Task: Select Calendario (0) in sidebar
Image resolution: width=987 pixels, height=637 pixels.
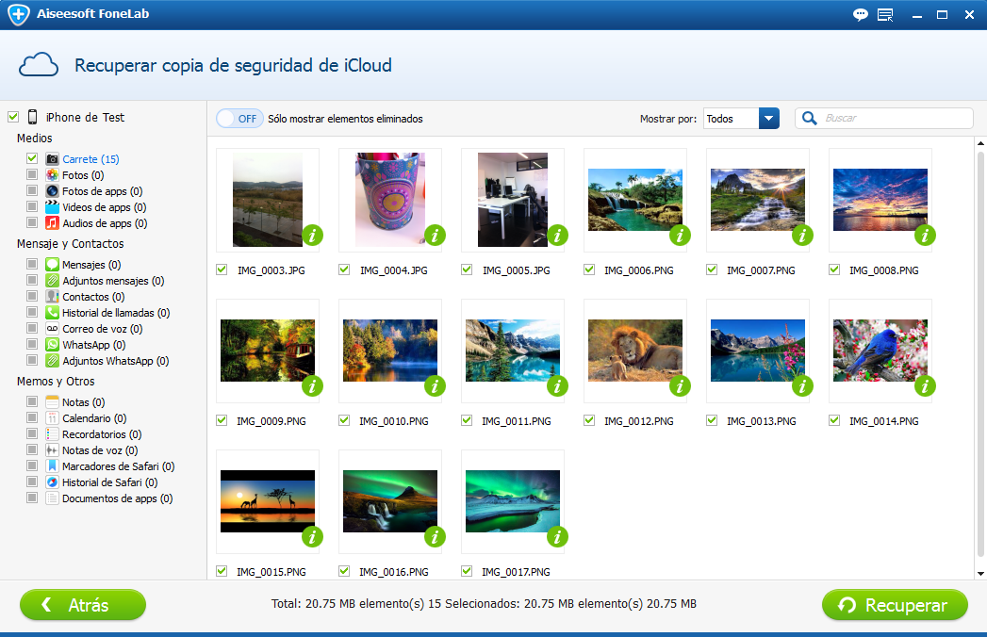Action: [94, 418]
